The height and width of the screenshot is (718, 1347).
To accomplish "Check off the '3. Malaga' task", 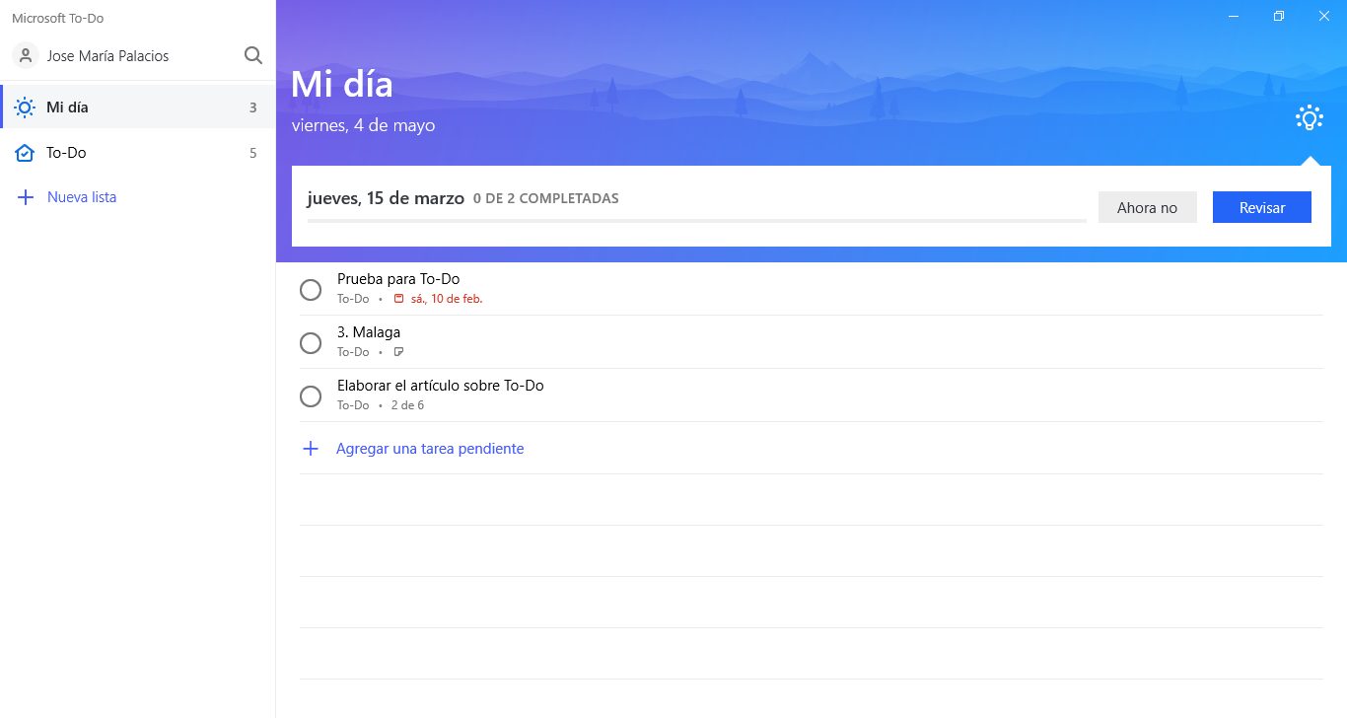I will [x=311, y=343].
